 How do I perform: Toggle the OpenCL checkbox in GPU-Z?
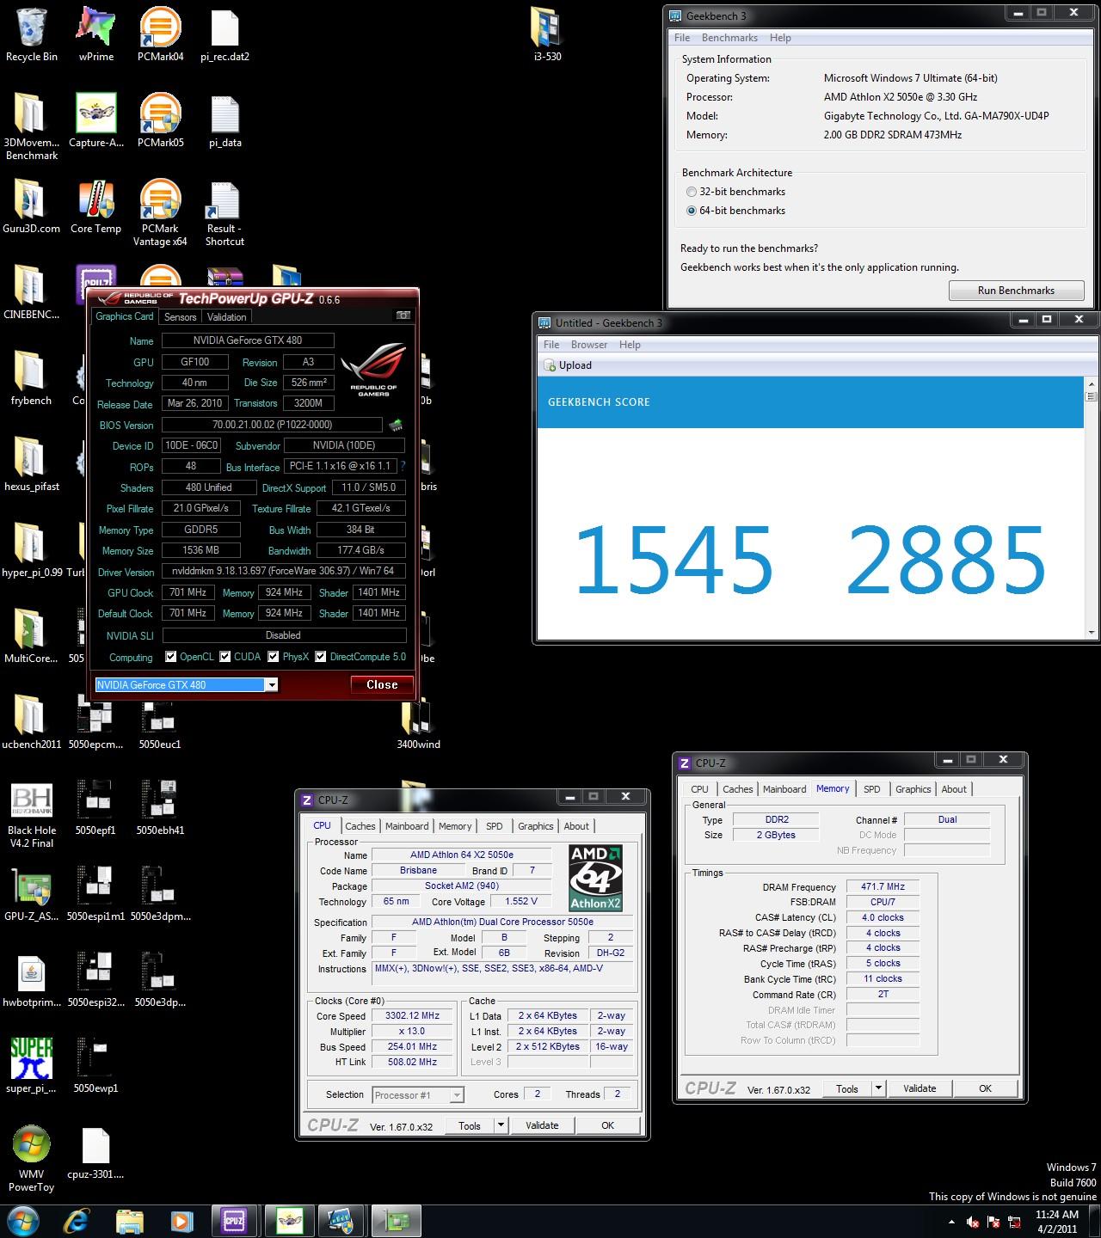coord(170,657)
